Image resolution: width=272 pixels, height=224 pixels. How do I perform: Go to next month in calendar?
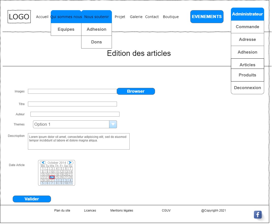point(70,163)
